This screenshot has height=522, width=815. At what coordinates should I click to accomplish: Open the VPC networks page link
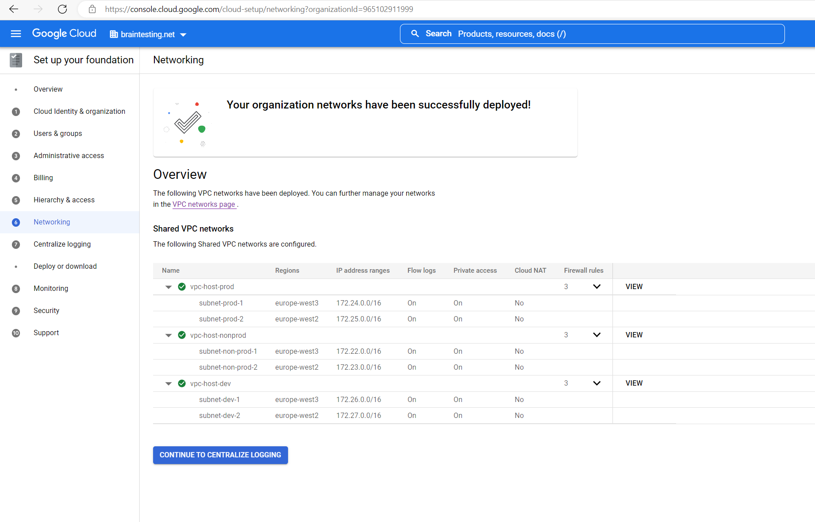point(204,204)
